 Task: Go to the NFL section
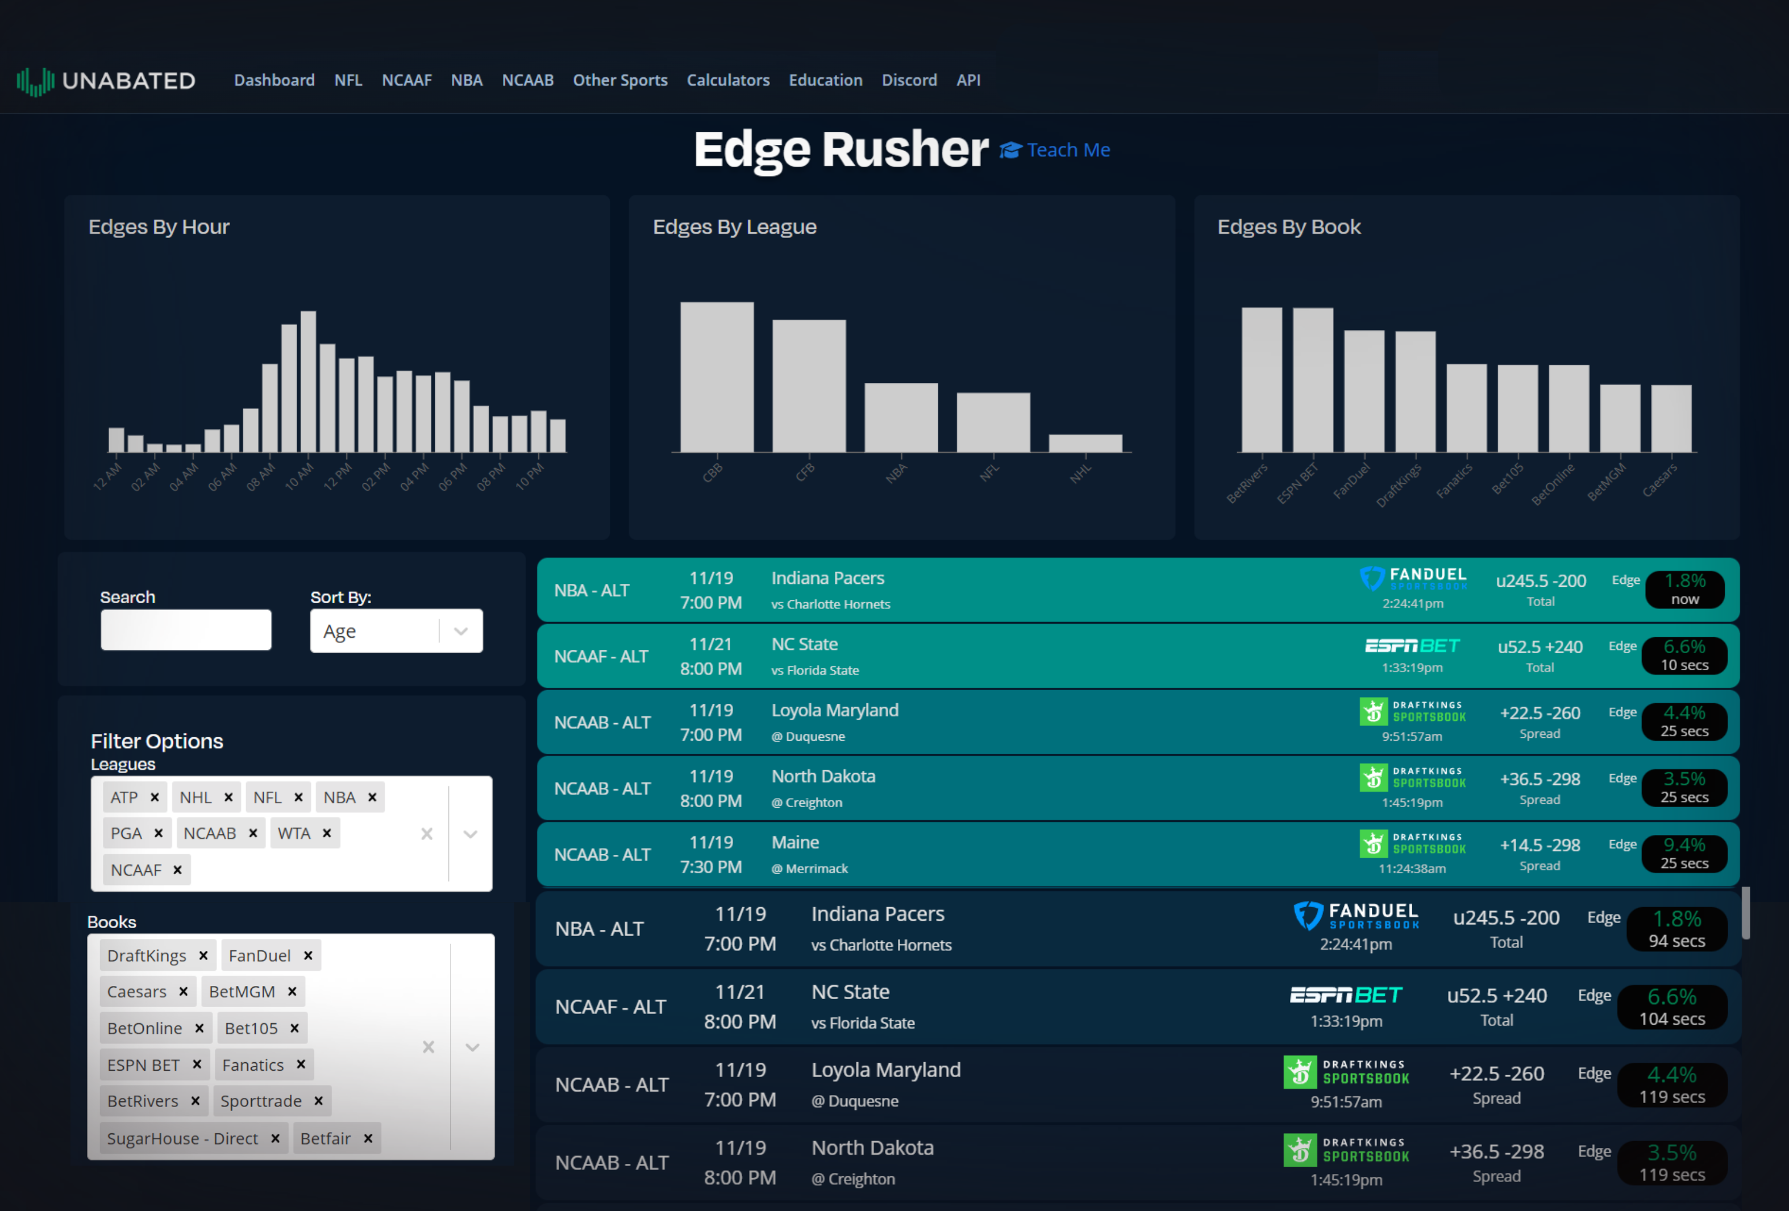click(348, 80)
